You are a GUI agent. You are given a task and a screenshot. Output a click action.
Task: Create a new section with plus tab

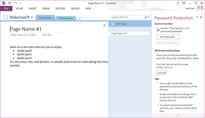point(80,19)
